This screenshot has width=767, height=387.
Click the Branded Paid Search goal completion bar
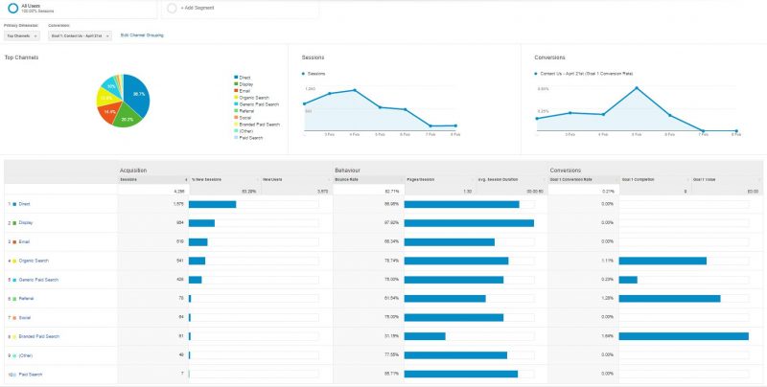(x=684, y=336)
